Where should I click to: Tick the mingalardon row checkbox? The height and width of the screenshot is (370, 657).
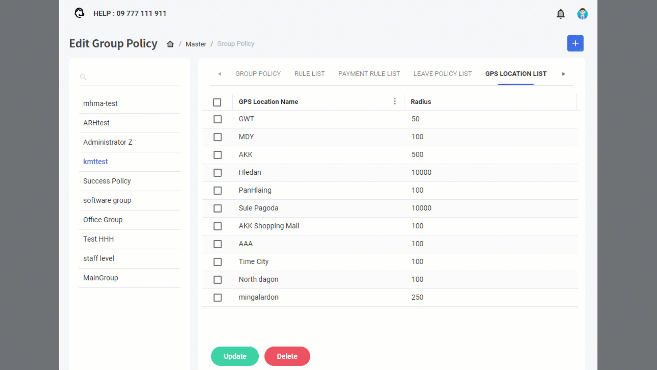tap(218, 297)
